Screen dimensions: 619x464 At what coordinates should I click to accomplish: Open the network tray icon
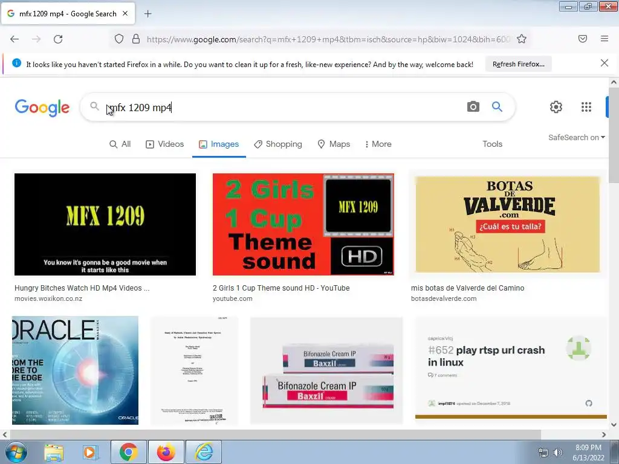[x=543, y=453]
